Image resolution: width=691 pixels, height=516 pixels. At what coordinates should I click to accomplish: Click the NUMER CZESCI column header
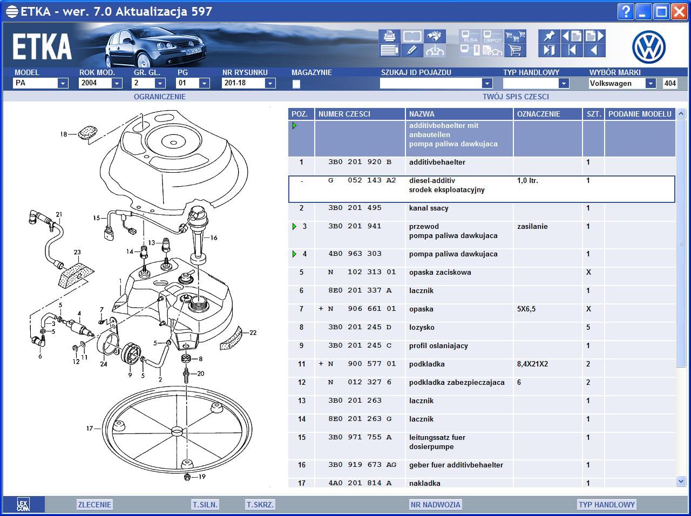click(360, 114)
